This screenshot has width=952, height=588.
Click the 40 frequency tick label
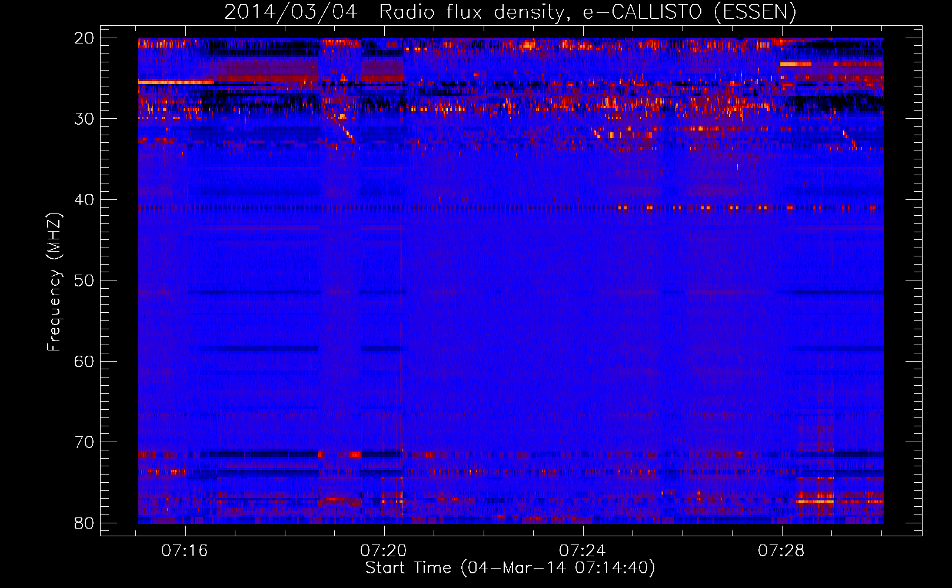coord(84,200)
